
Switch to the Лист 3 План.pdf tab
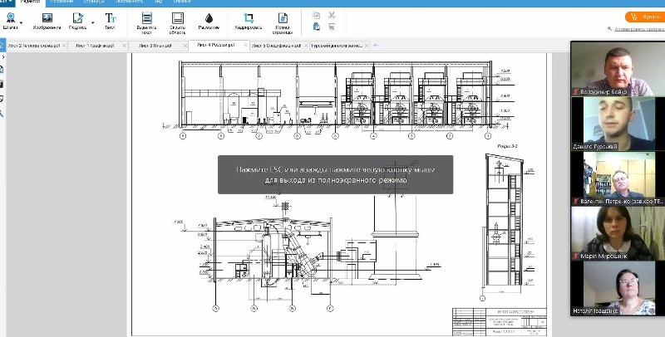click(x=155, y=46)
